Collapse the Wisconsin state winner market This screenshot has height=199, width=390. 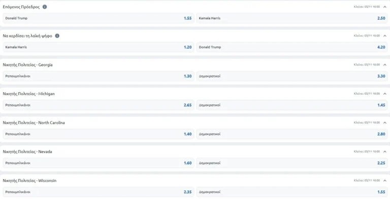point(385,181)
